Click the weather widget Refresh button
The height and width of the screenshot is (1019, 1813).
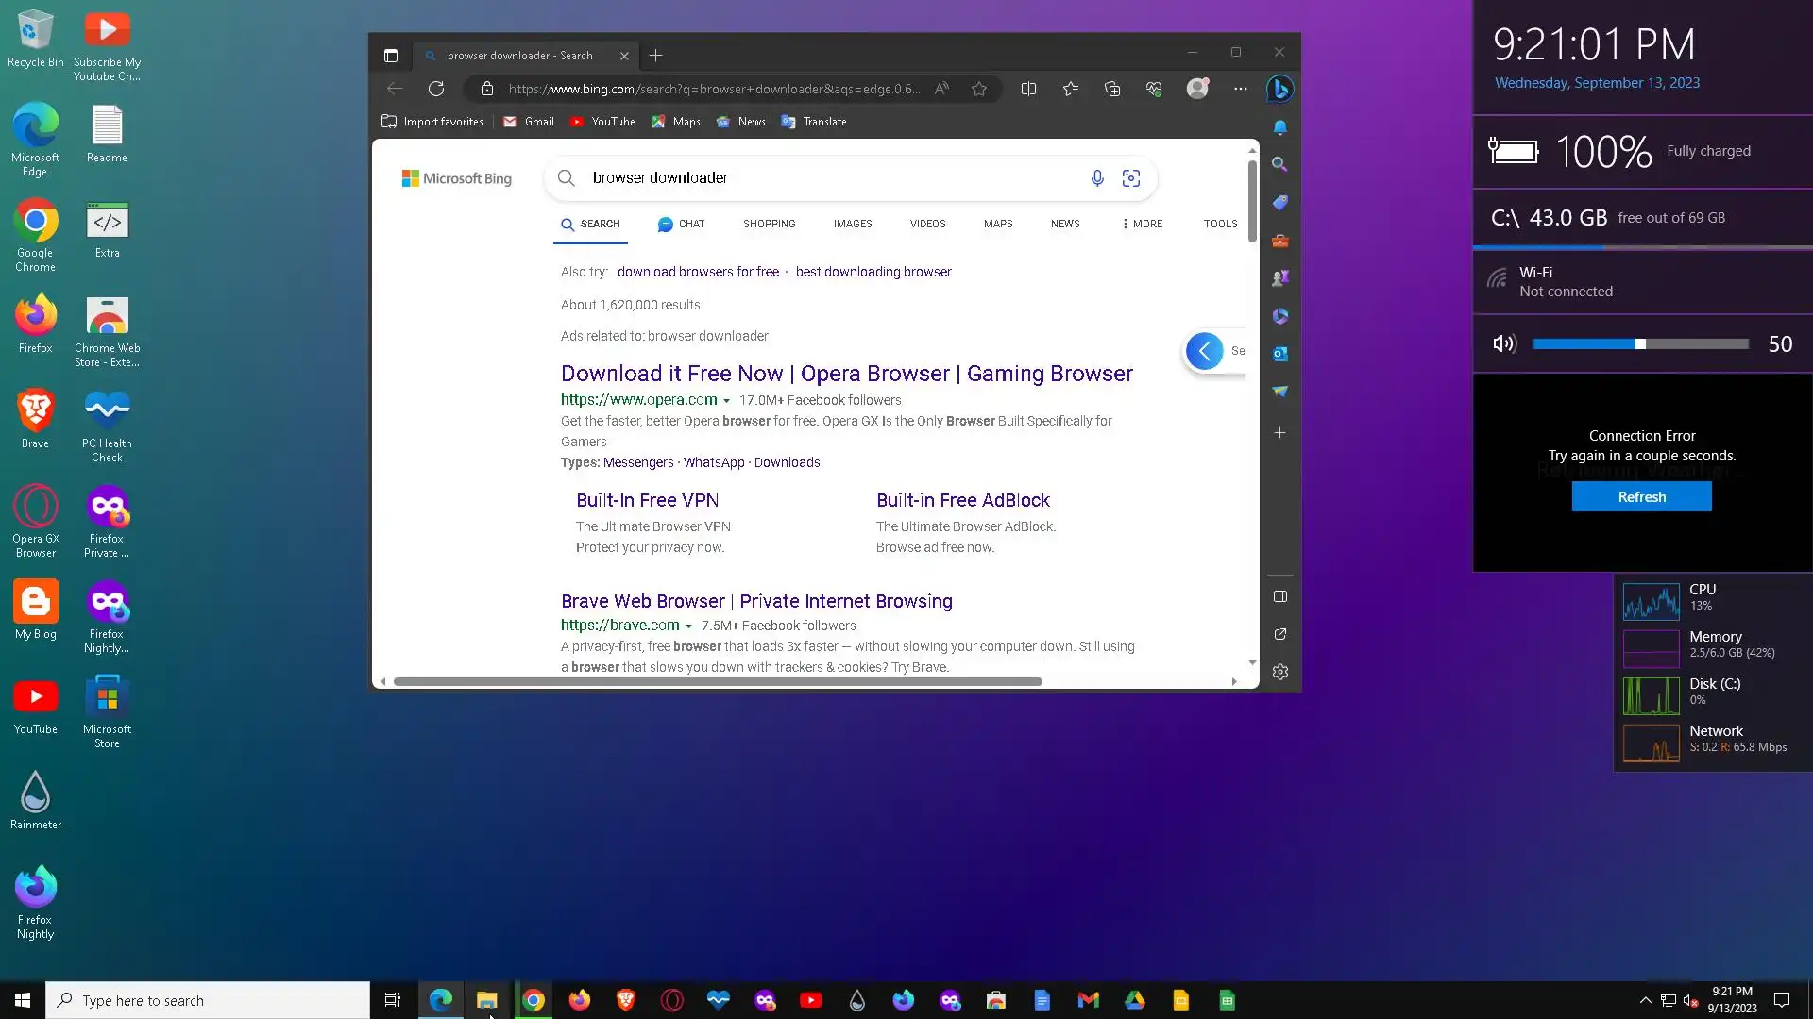tap(1641, 497)
